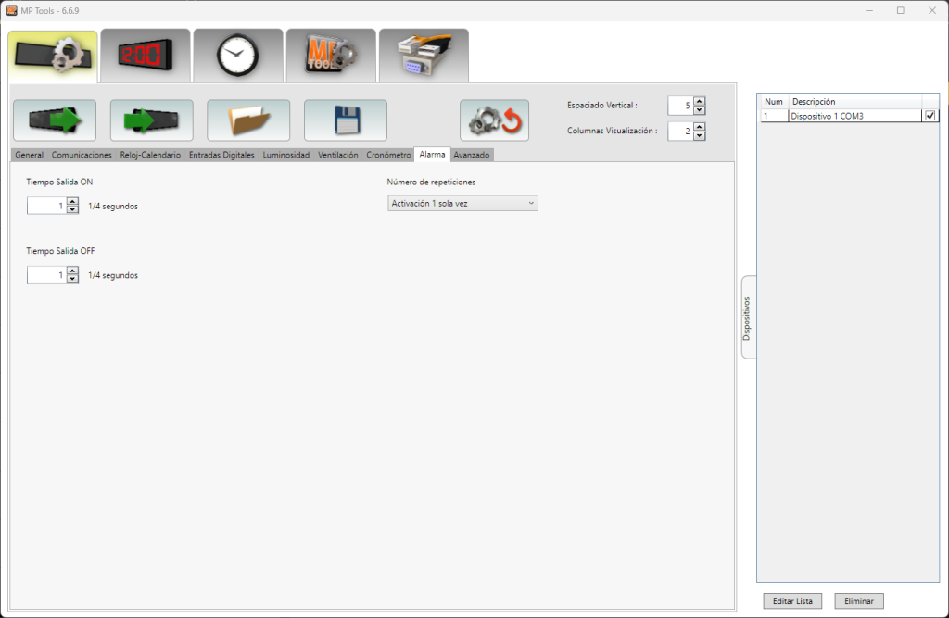Increase Espaciado Vertical value

[x=699, y=101]
